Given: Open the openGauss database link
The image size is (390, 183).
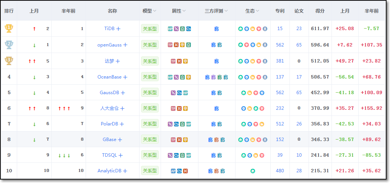Looking at the screenshot, I should tap(109, 45).
